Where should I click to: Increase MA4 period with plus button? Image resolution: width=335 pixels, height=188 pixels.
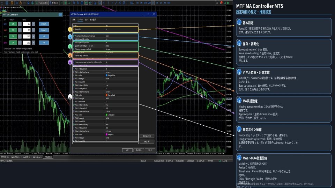click(x=33, y=42)
